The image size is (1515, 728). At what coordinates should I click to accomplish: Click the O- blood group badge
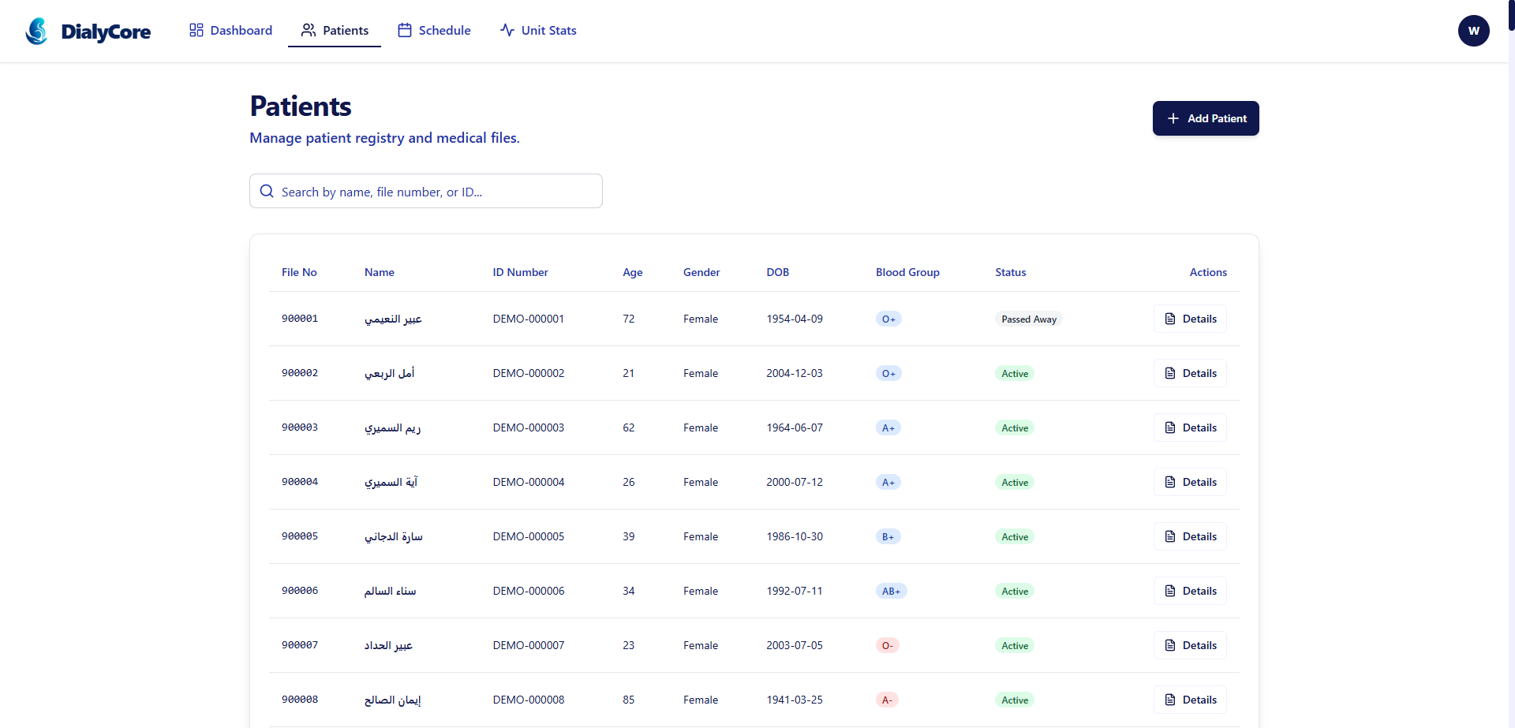tap(888, 646)
